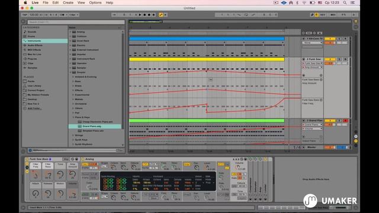This screenshot has height=213, width=379.
Task: Open the Create menu
Action: pyautogui.click(x=68, y=2)
